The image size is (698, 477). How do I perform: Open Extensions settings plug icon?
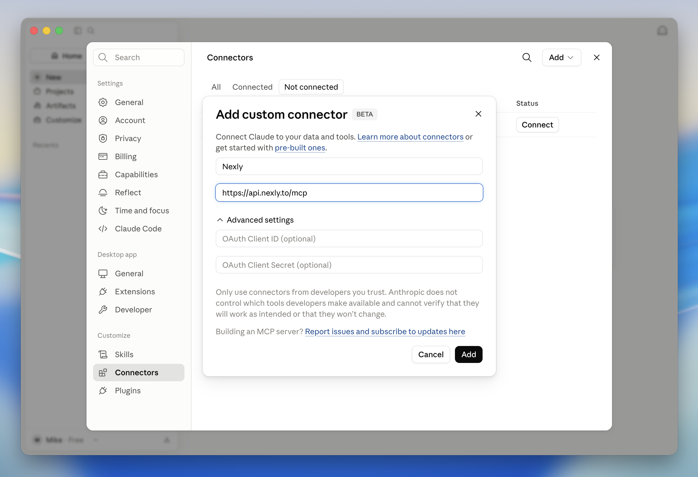pyautogui.click(x=103, y=292)
